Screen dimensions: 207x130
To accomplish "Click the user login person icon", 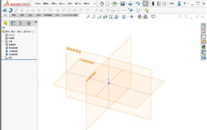I will tap(179, 3).
